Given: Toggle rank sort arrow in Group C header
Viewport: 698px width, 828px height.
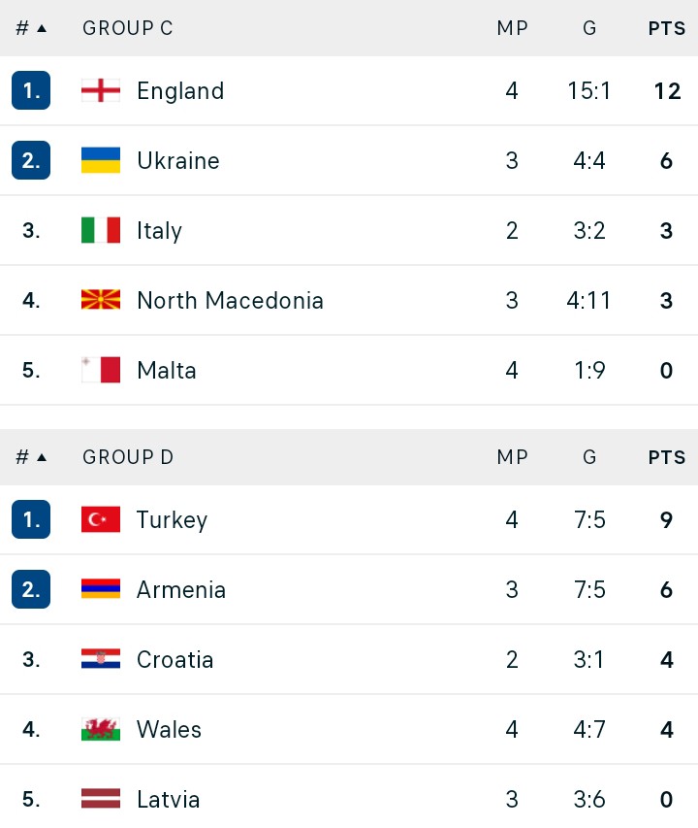Looking at the screenshot, I should 42,28.
